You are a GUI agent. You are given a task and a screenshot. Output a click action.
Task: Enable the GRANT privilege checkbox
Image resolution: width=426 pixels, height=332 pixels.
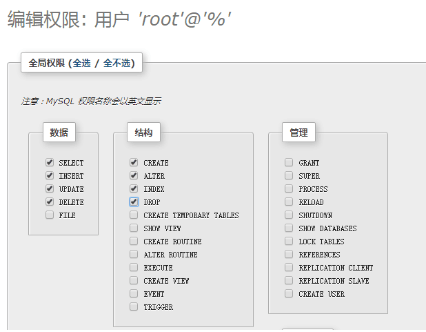pos(289,163)
